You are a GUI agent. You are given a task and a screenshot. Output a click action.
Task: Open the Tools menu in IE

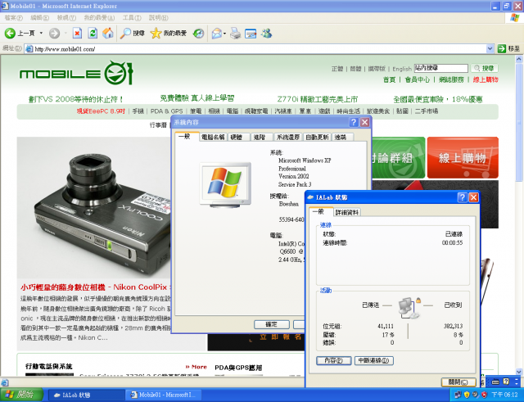coord(132,18)
